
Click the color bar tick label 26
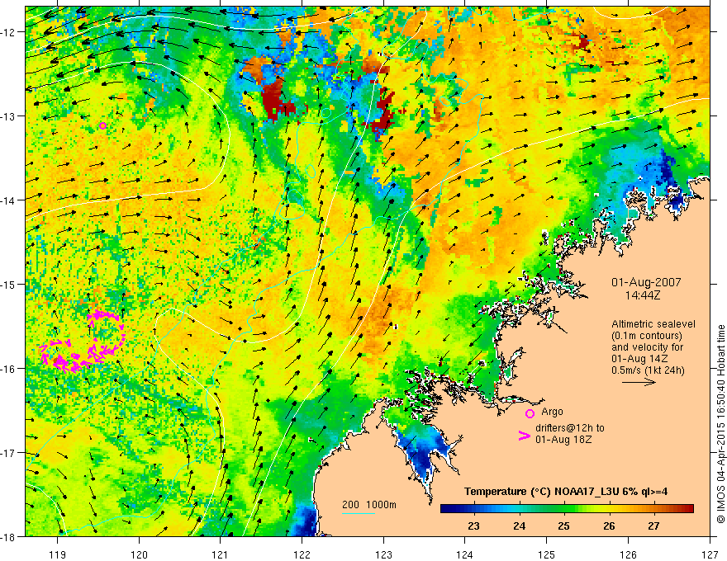coord(609,526)
